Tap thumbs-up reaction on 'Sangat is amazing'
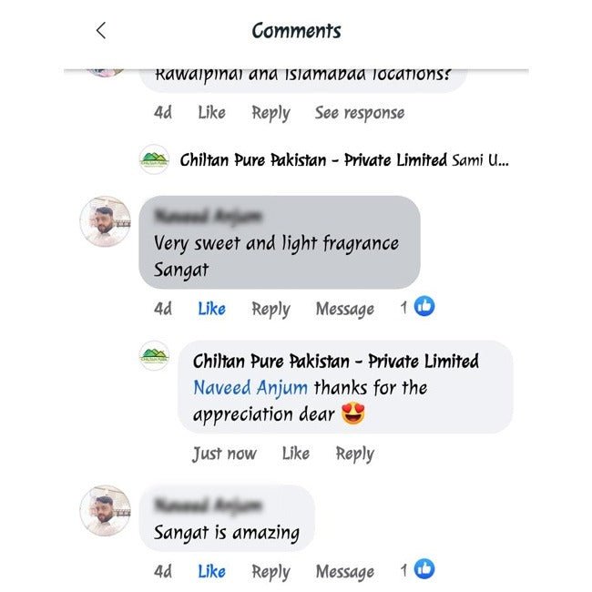592x592 pixels. click(424, 568)
